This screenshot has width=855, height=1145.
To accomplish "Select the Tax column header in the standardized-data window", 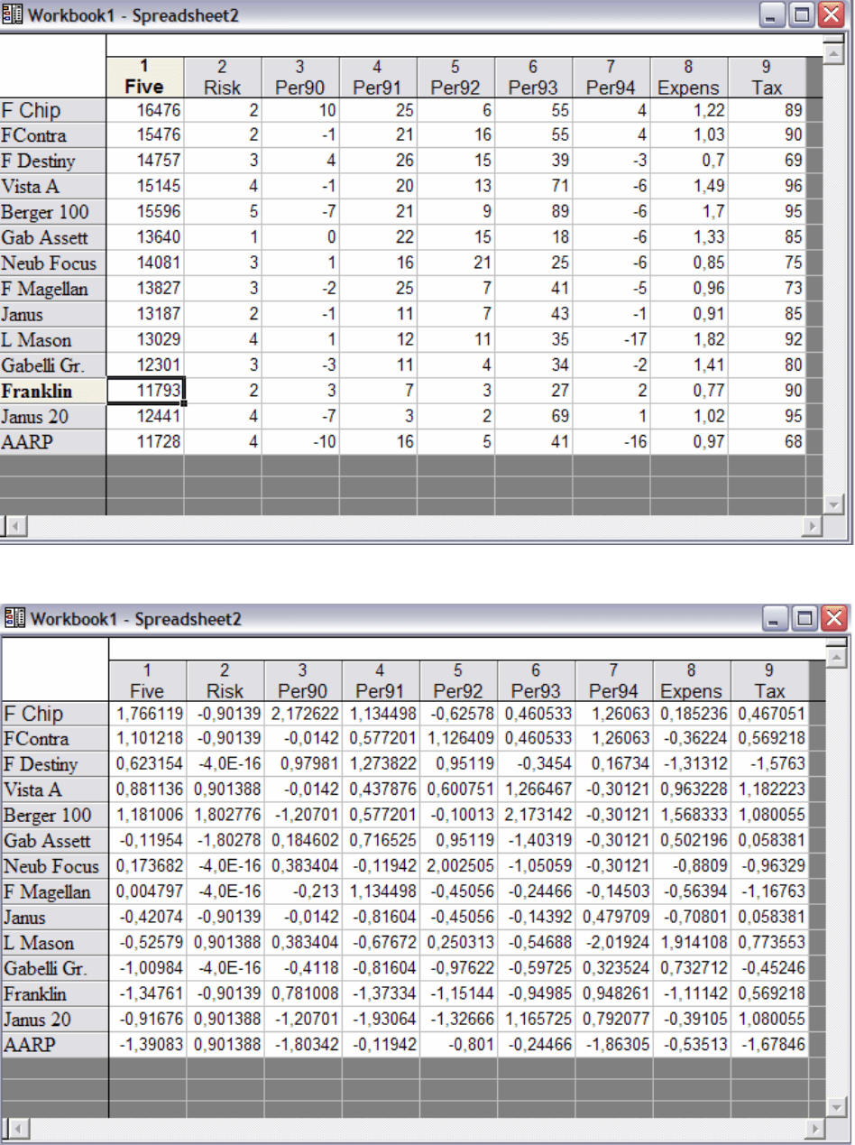I will coord(769,681).
